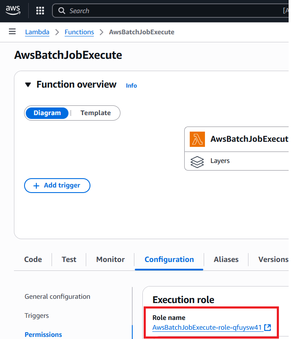Click the AWS logo icon
The image size is (292, 339).
pos(13,11)
